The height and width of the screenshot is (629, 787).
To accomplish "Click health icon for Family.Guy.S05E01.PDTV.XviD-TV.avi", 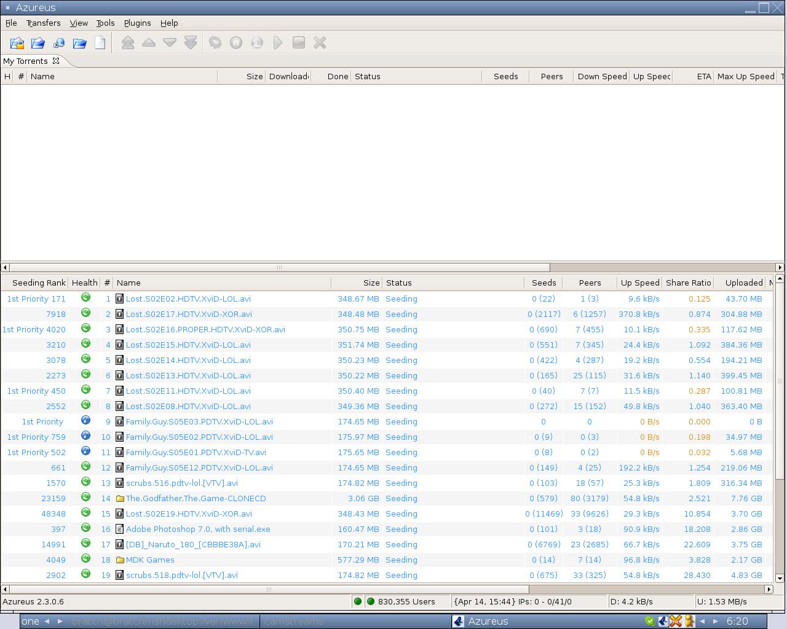I will click(85, 451).
